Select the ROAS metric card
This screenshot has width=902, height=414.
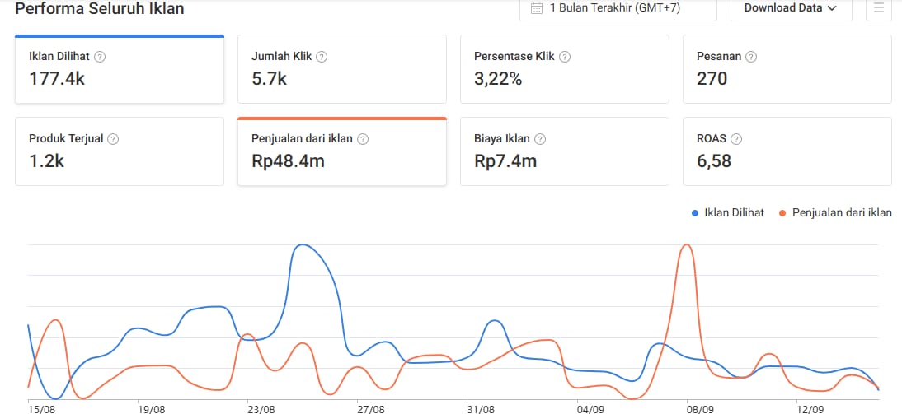(787, 151)
